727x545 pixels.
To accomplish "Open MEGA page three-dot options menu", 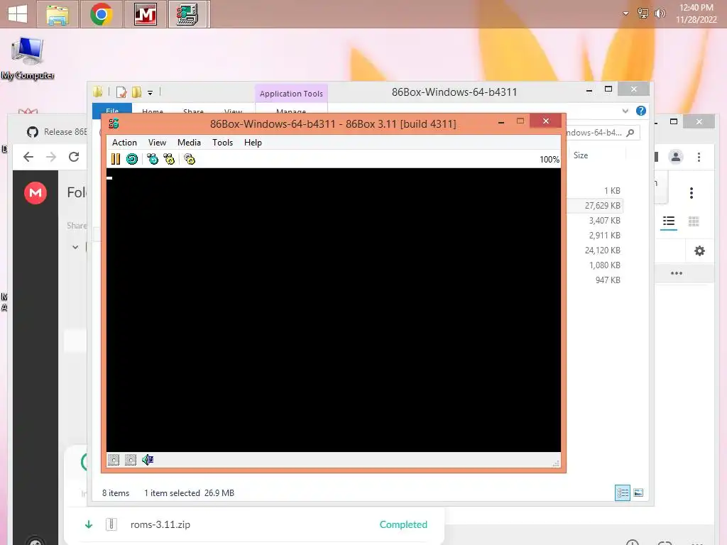I will click(x=692, y=193).
